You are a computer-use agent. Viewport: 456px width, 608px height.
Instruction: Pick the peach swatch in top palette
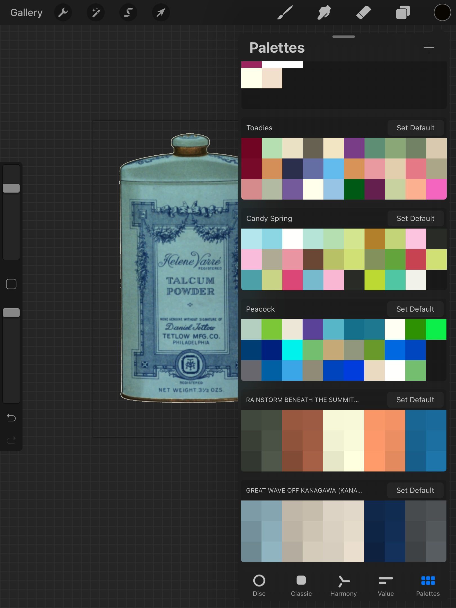272,78
